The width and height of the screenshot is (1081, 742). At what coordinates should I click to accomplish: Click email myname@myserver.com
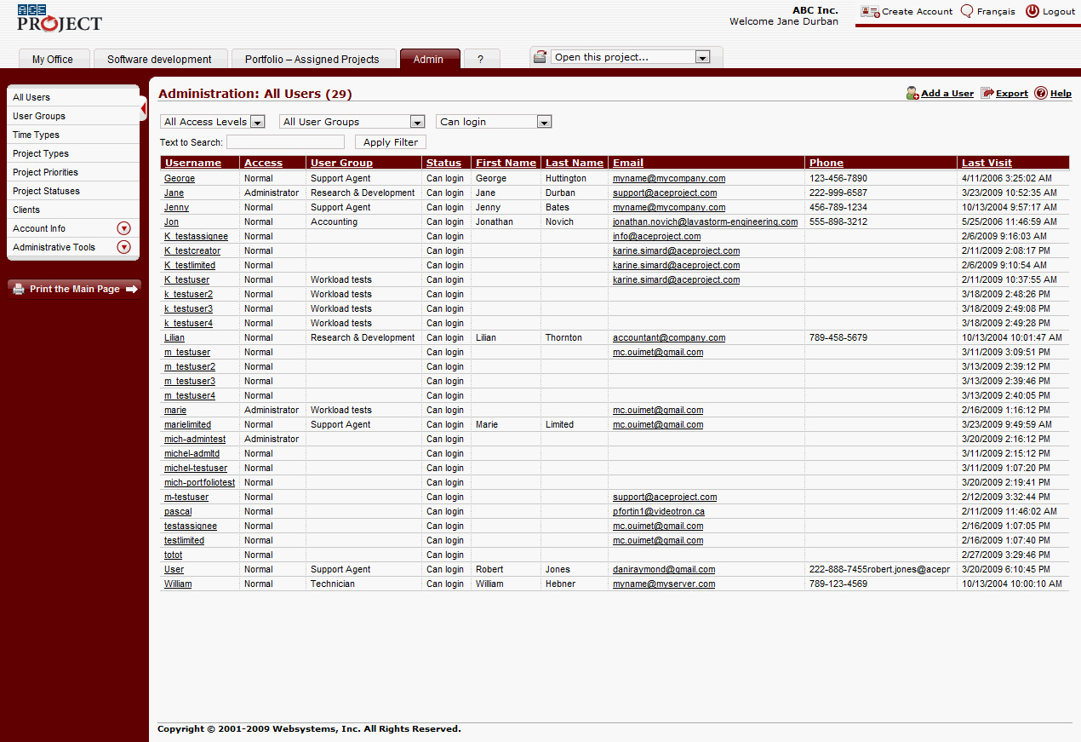[664, 584]
